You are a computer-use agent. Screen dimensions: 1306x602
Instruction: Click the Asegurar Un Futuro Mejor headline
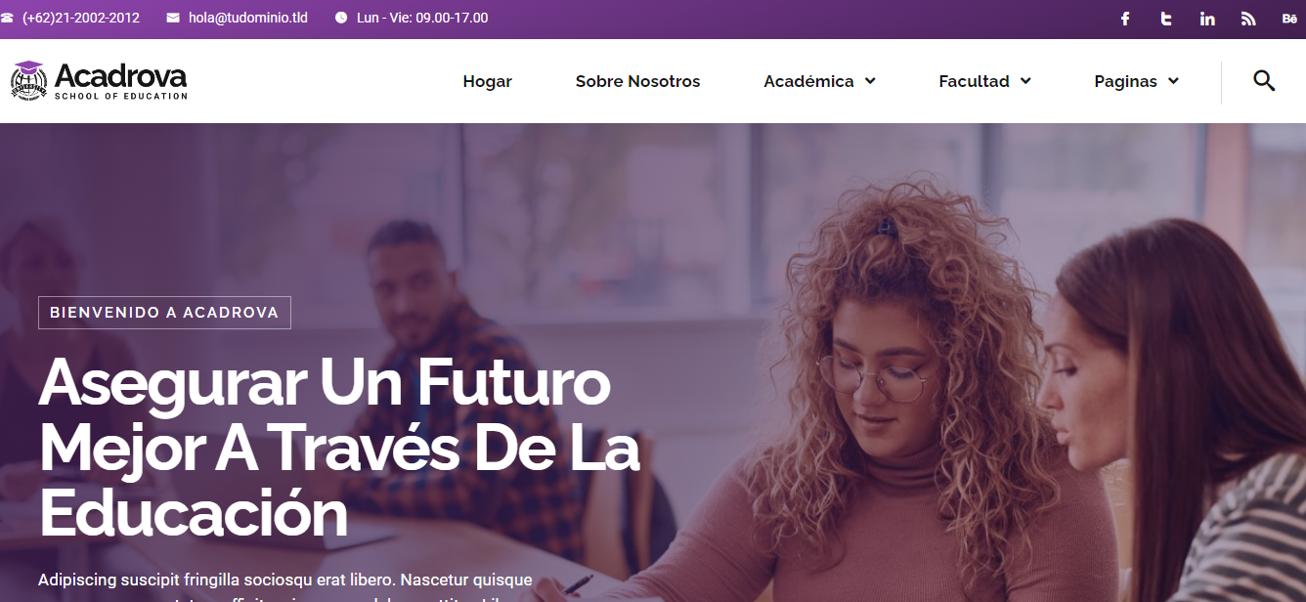(339, 447)
